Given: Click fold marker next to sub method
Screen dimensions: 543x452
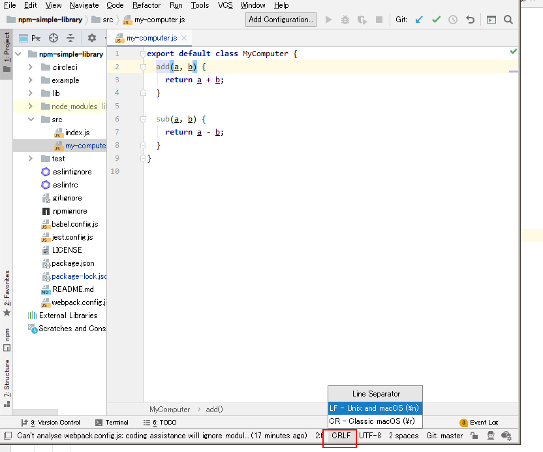Looking at the screenshot, I should (x=143, y=120).
